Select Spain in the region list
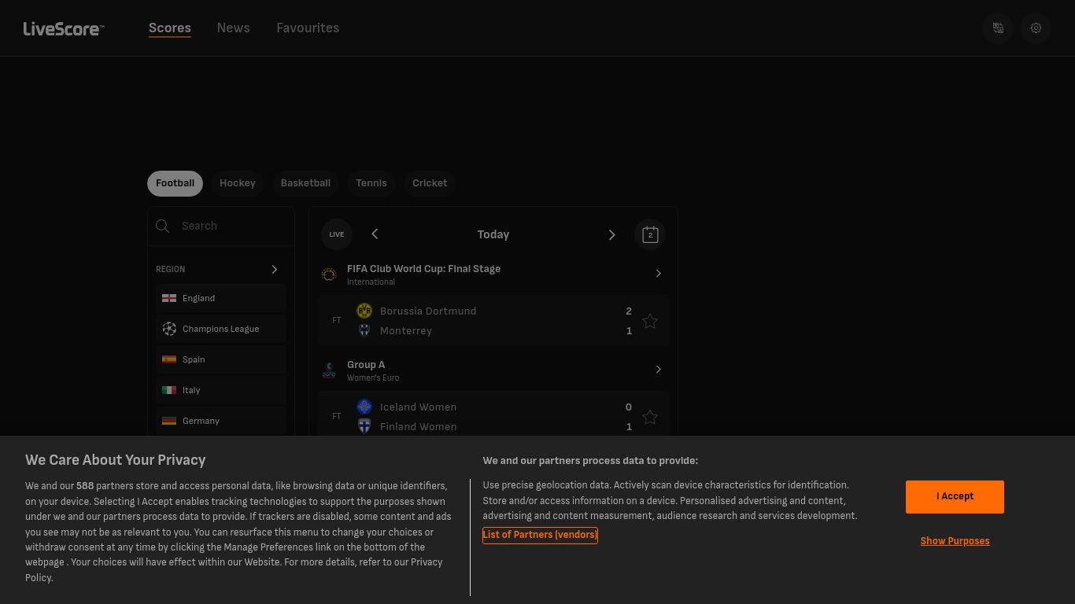1075x604 pixels. pos(221,359)
